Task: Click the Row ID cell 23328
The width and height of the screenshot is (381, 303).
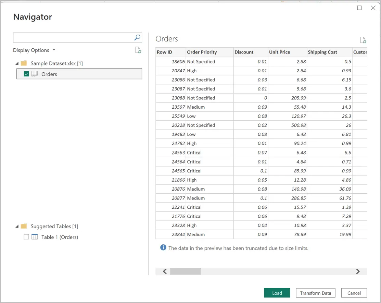Action: [x=171, y=225]
